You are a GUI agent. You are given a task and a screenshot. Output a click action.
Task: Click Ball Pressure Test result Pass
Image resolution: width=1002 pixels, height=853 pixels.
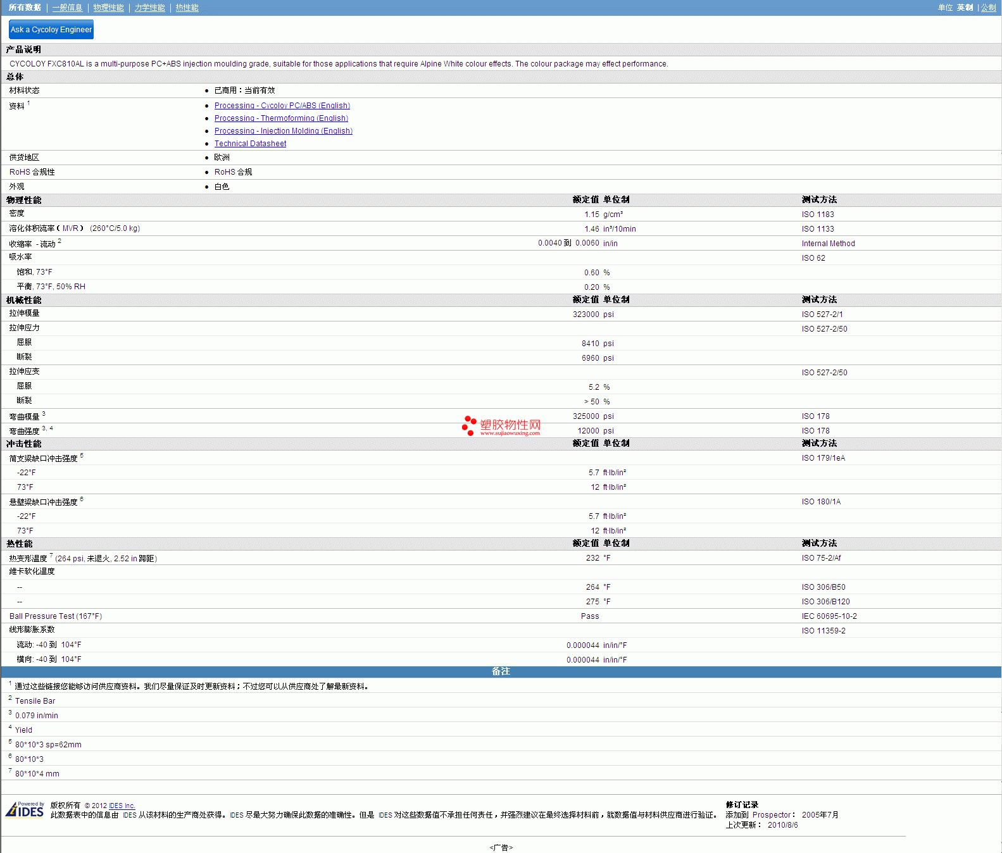point(590,616)
